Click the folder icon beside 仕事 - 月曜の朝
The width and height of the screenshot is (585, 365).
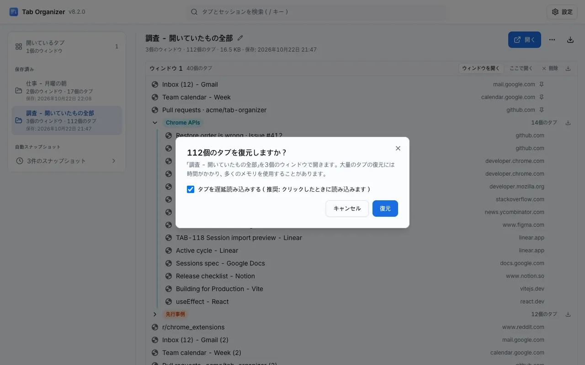pos(19,91)
